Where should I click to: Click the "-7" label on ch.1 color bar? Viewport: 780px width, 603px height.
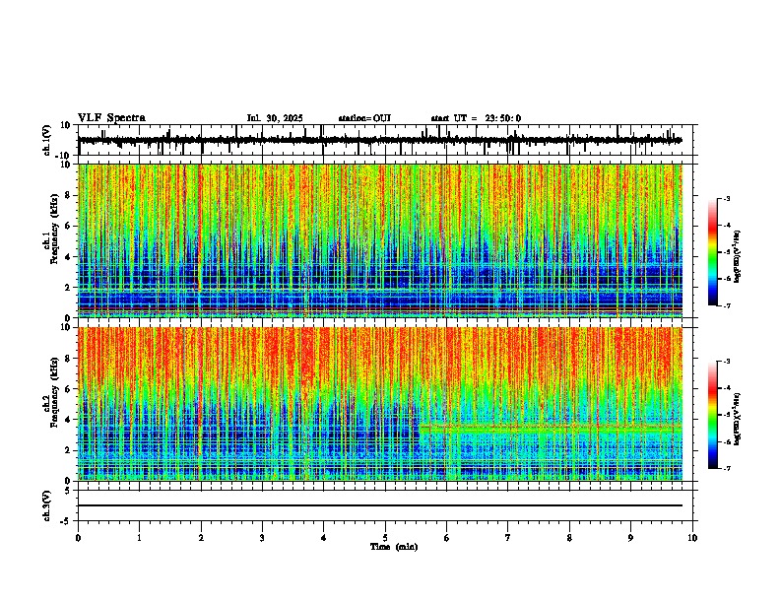[x=727, y=305]
